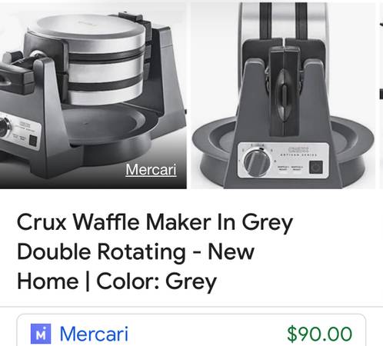Show the partially visible third product photo
This screenshot has height=346, width=383.
381,95
